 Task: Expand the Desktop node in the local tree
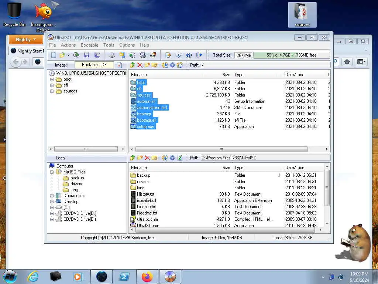pyautogui.click(x=52, y=202)
